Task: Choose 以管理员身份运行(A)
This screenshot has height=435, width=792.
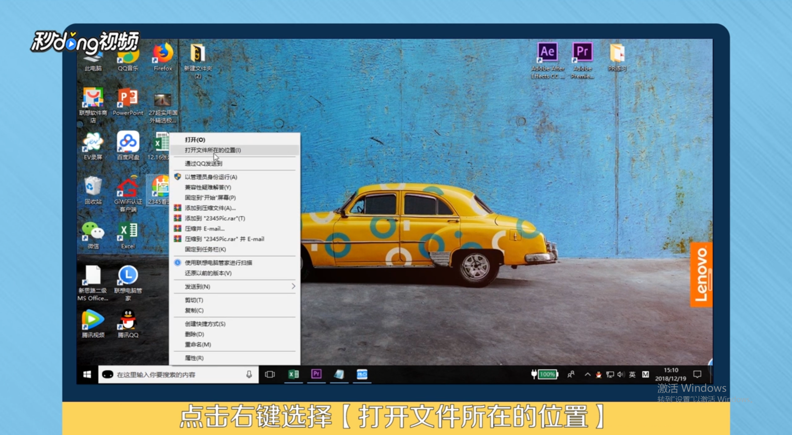Action: (235, 177)
